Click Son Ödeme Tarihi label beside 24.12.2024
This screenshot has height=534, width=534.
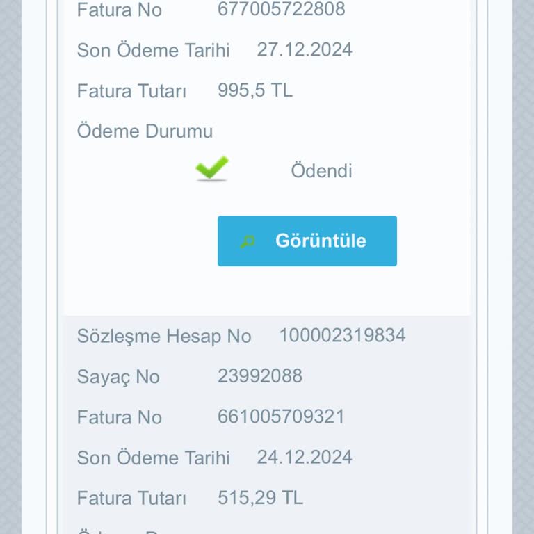click(x=154, y=458)
